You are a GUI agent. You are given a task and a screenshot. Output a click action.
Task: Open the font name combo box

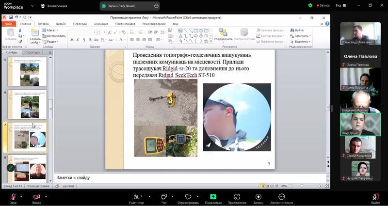[x=82, y=32]
